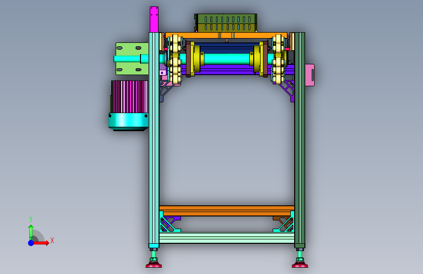Select the left cream chain sprocket stack
Screen dimensions: 423x274
tap(176, 59)
